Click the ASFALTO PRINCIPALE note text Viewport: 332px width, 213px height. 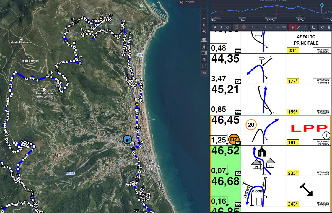(x=306, y=40)
